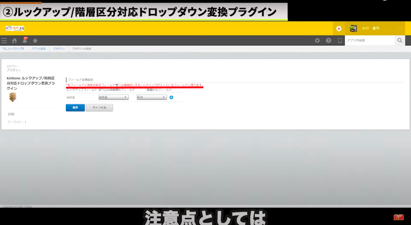Switch to mobile view icon
This screenshot has height=225, width=411.
tap(340, 41)
